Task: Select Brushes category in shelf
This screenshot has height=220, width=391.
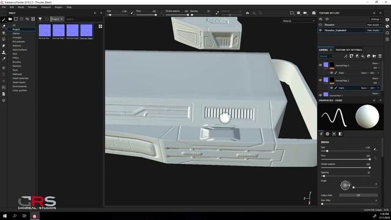Action: (x=16, y=62)
